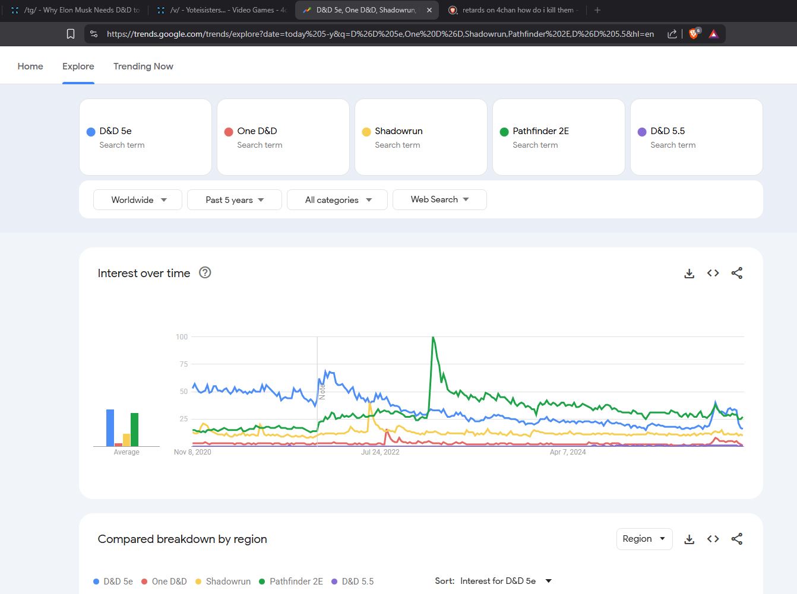
Task: Open Brave Shields lion icon
Action: point(694,34)
